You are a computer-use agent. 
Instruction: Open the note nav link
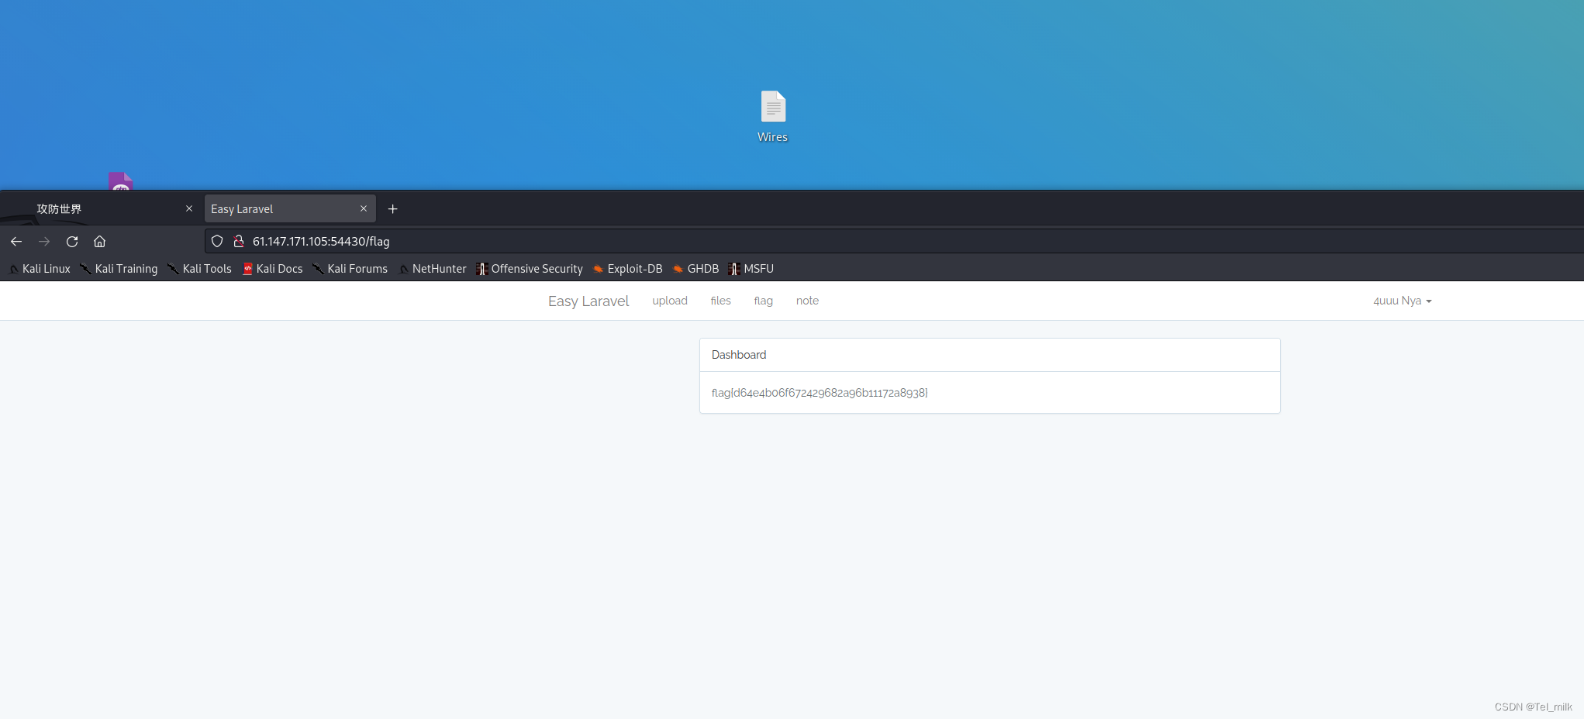click(807, 301)
